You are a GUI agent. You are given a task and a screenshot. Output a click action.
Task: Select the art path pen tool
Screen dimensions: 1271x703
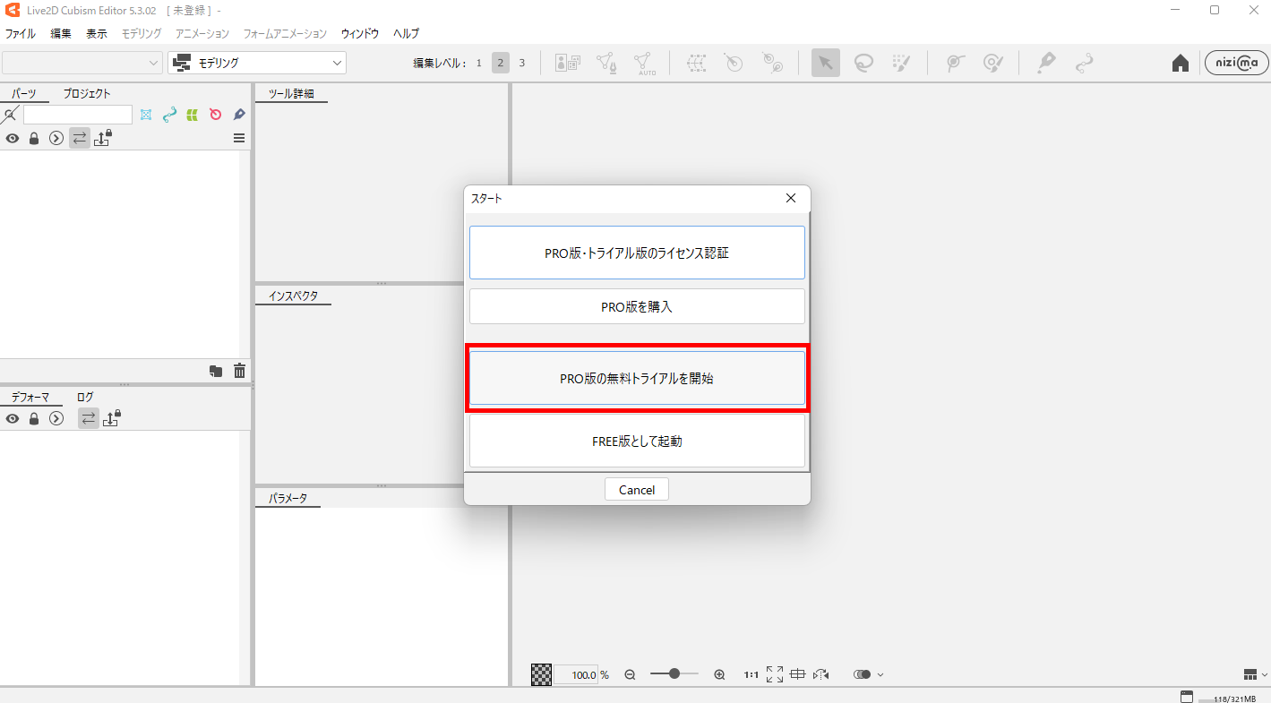point(1046,63)
